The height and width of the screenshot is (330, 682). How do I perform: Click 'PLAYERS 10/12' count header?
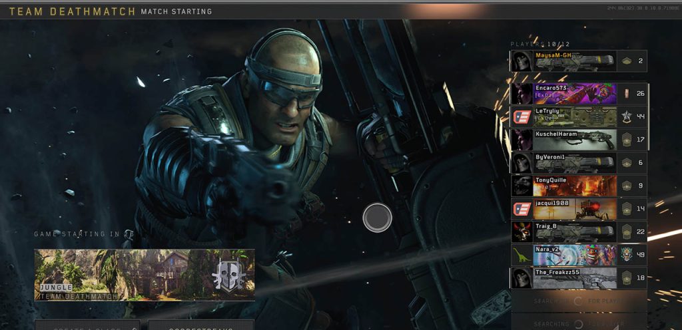(539, 45)
